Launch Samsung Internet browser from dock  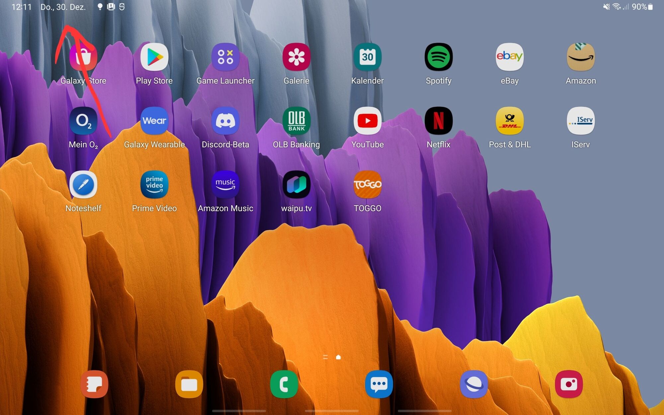point(474,384)
